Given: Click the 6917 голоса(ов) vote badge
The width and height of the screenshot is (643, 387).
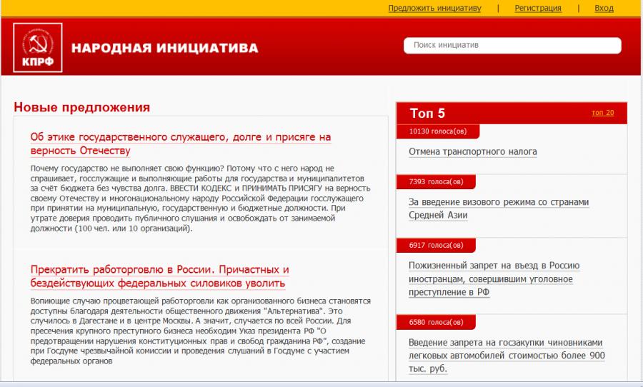Looking at the screenshot, I should pyautogui.click(x=435, y=246).
